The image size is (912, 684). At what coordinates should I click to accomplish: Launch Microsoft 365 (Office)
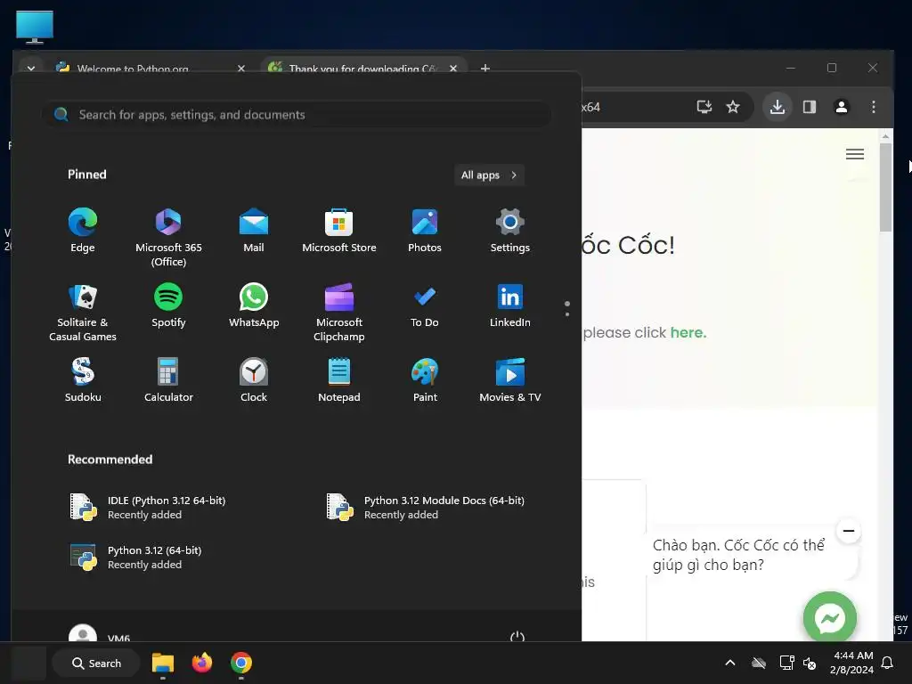pyautogui.click(x=168, y=237)
